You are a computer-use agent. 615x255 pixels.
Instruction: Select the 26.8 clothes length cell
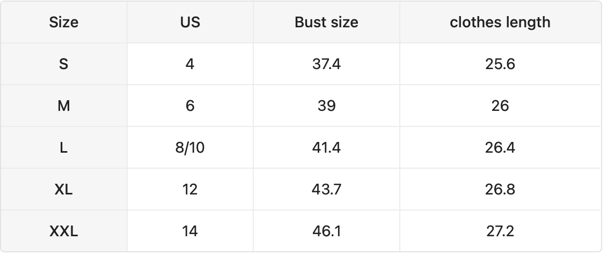(x=500, y=189)
